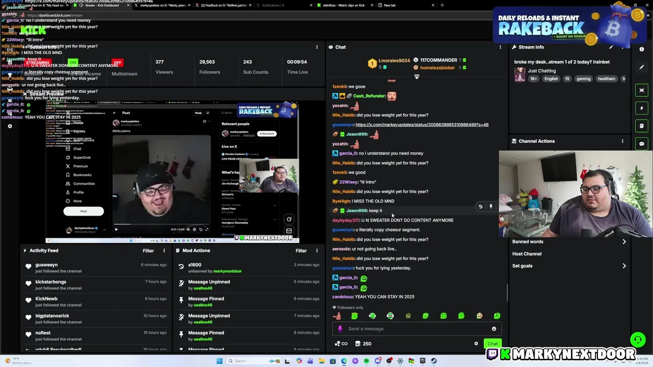
Task: Collapse the chat leaderboard arrow
Action: tap(416, 76)
